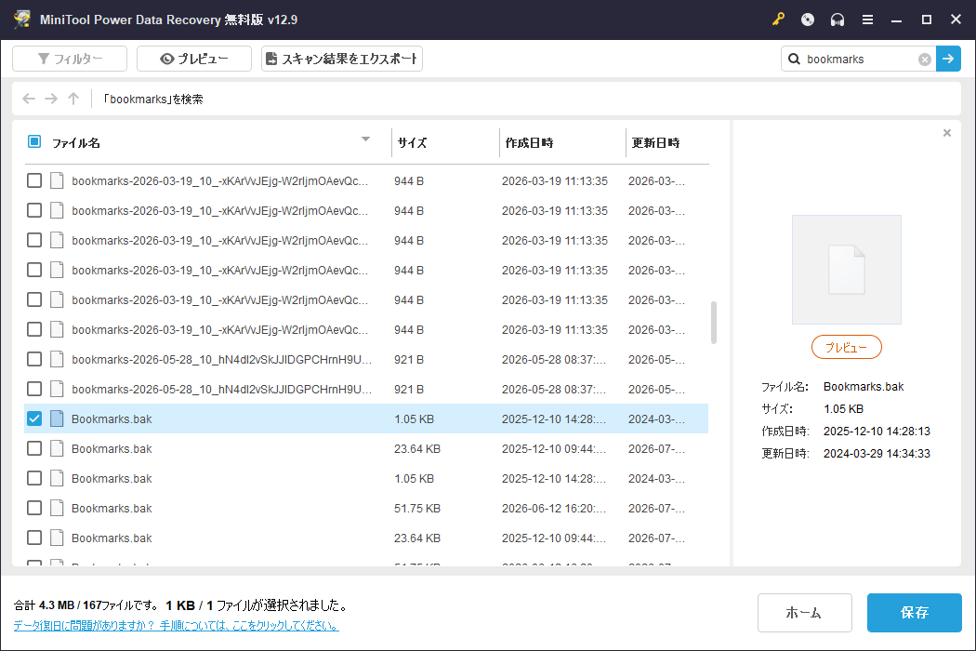Click Bookmarks.bak file name in preview details

(864, 386)
